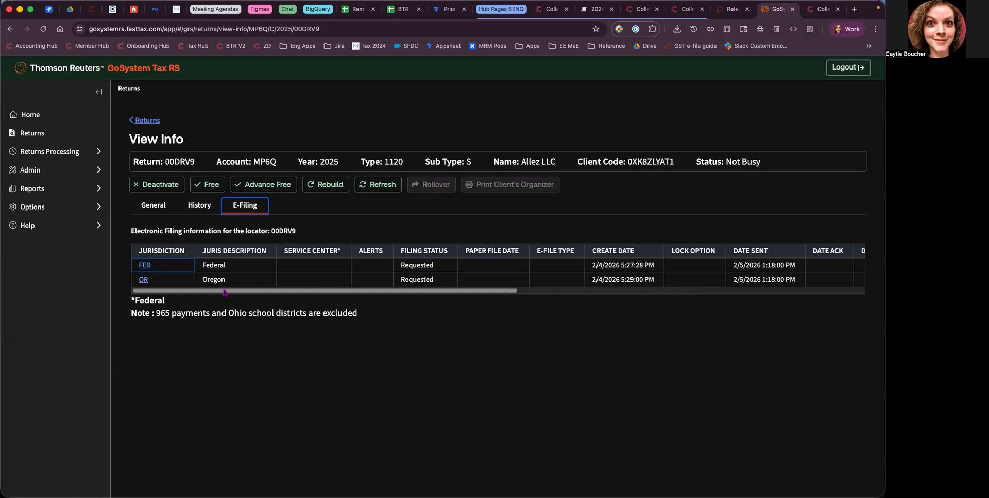Switch to the General tab
Viewport: 989px width, 498px height.
(x=154, y=205)
